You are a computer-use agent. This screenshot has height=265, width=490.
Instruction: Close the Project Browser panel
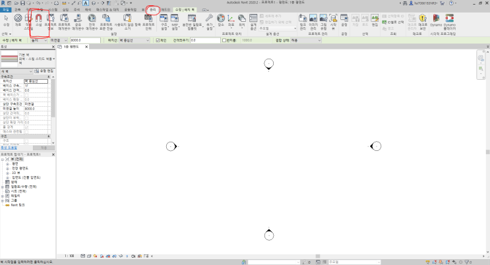(53, 154)
